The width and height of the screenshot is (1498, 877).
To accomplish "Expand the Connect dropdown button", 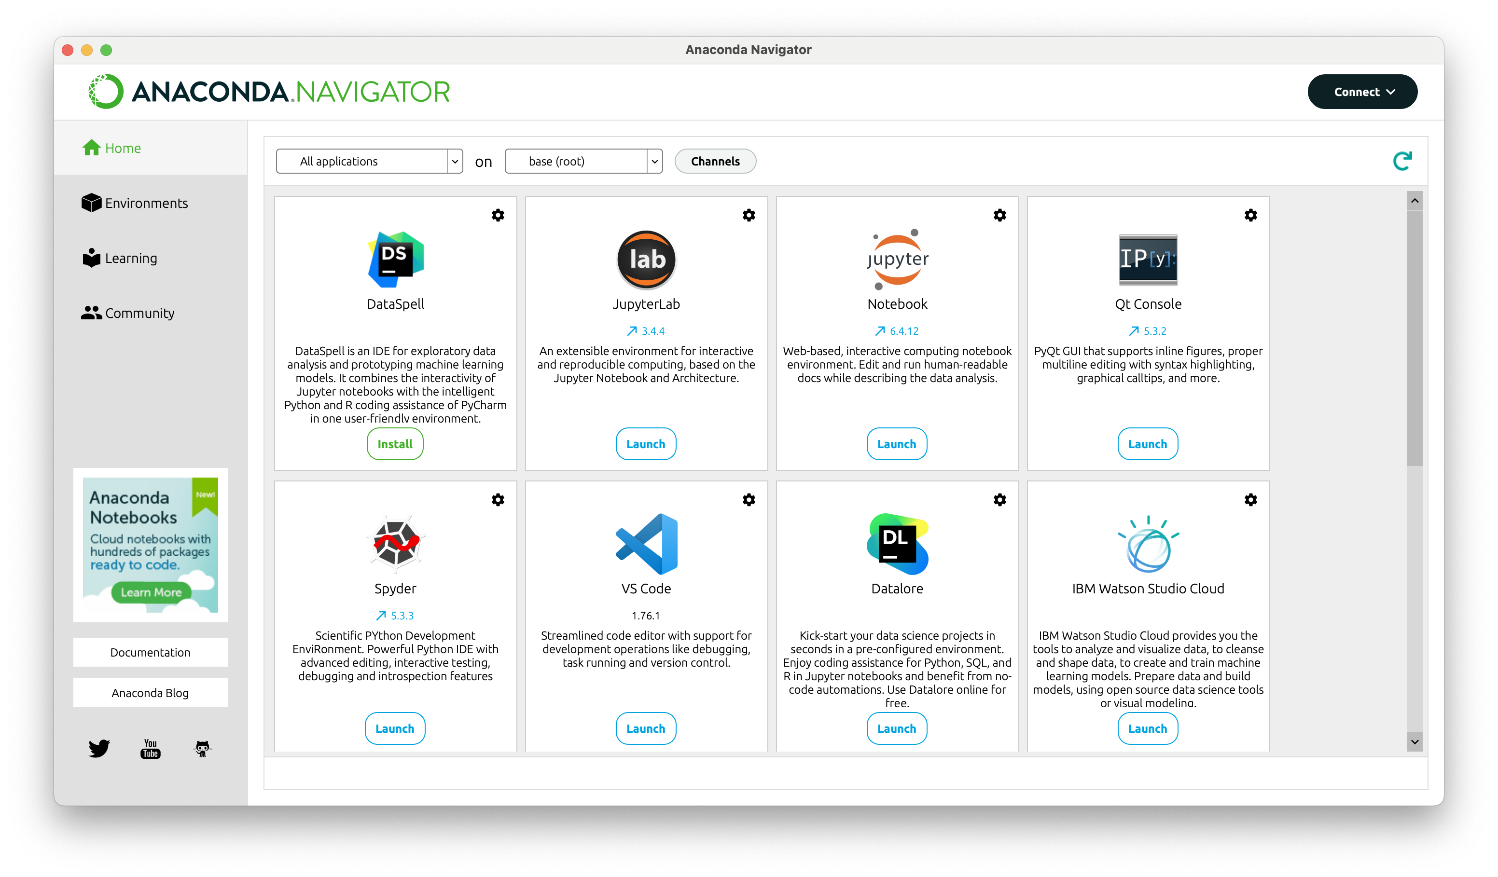I will point(1362,92).
